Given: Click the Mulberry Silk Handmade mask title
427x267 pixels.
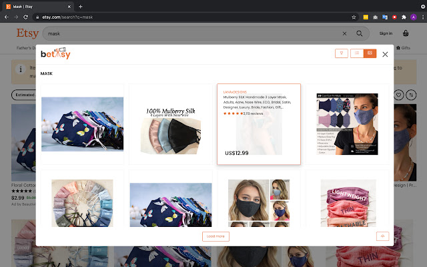Looking at the screenshot, I should (x=257, y=102).
